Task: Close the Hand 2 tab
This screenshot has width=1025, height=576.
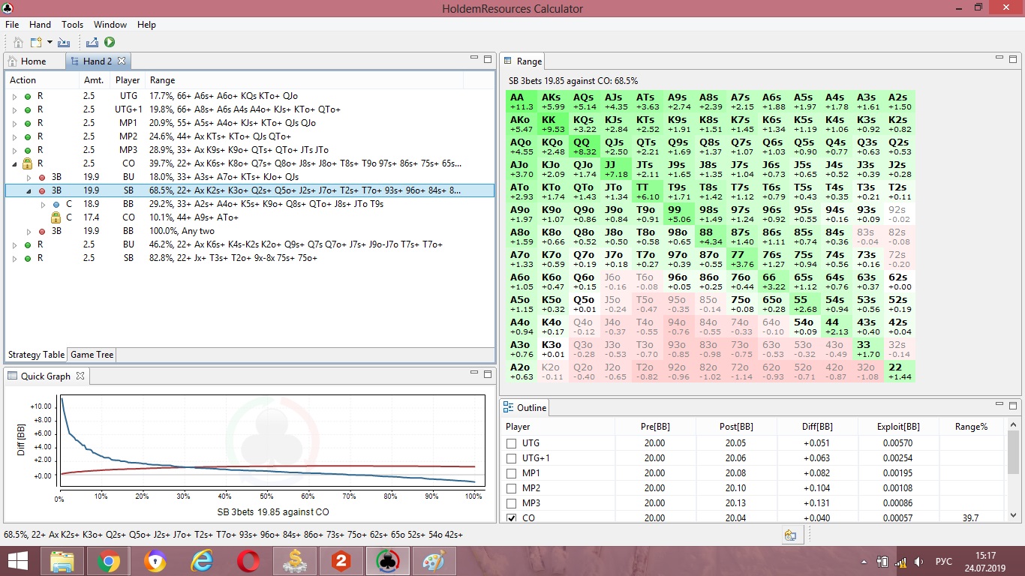Action: [x=122, y=61]
